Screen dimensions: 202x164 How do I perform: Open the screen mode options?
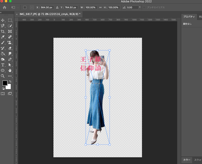click(x=10, y=94)
